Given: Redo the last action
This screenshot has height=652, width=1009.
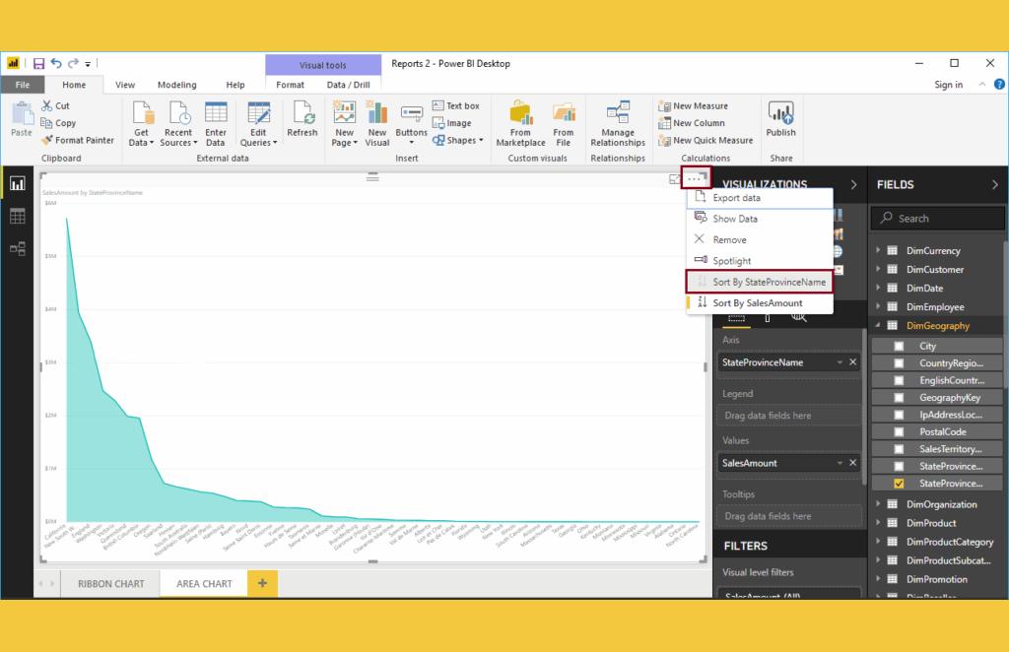Looking at the screenshot, I should (x=73, y=63).
